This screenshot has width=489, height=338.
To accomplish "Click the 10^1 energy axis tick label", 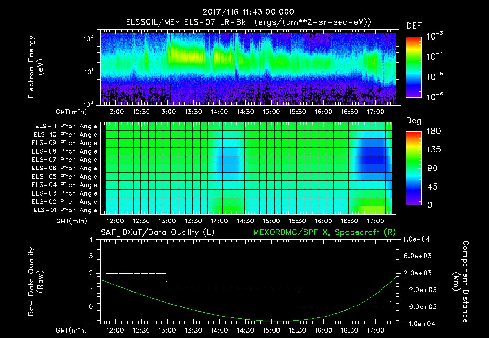I will (x=88, y=72).
